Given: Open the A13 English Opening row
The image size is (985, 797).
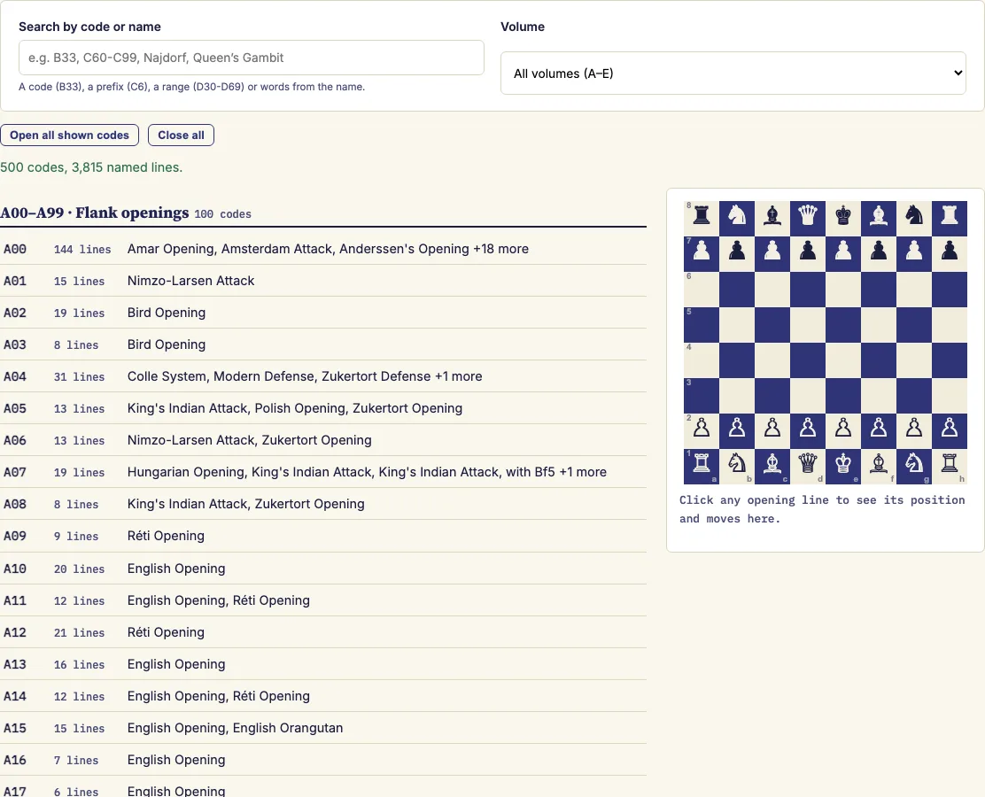Looking at the screenshot, I should tap(323, 664).
